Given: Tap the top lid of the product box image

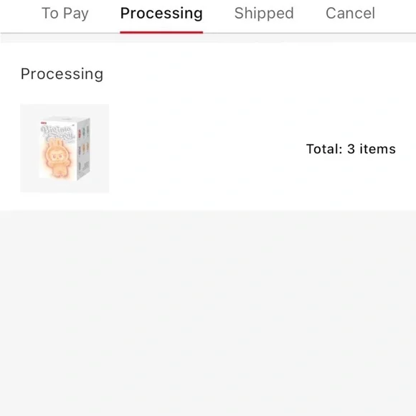Looking at the screenshot, I should (66, 119).
